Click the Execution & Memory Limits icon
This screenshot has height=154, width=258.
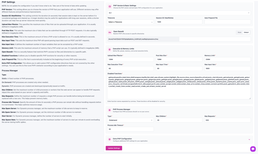coord(110,50)
